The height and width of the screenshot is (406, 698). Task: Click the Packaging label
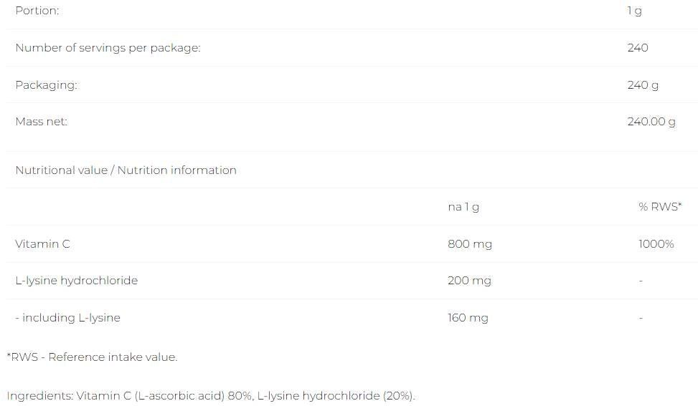(46, 84)
